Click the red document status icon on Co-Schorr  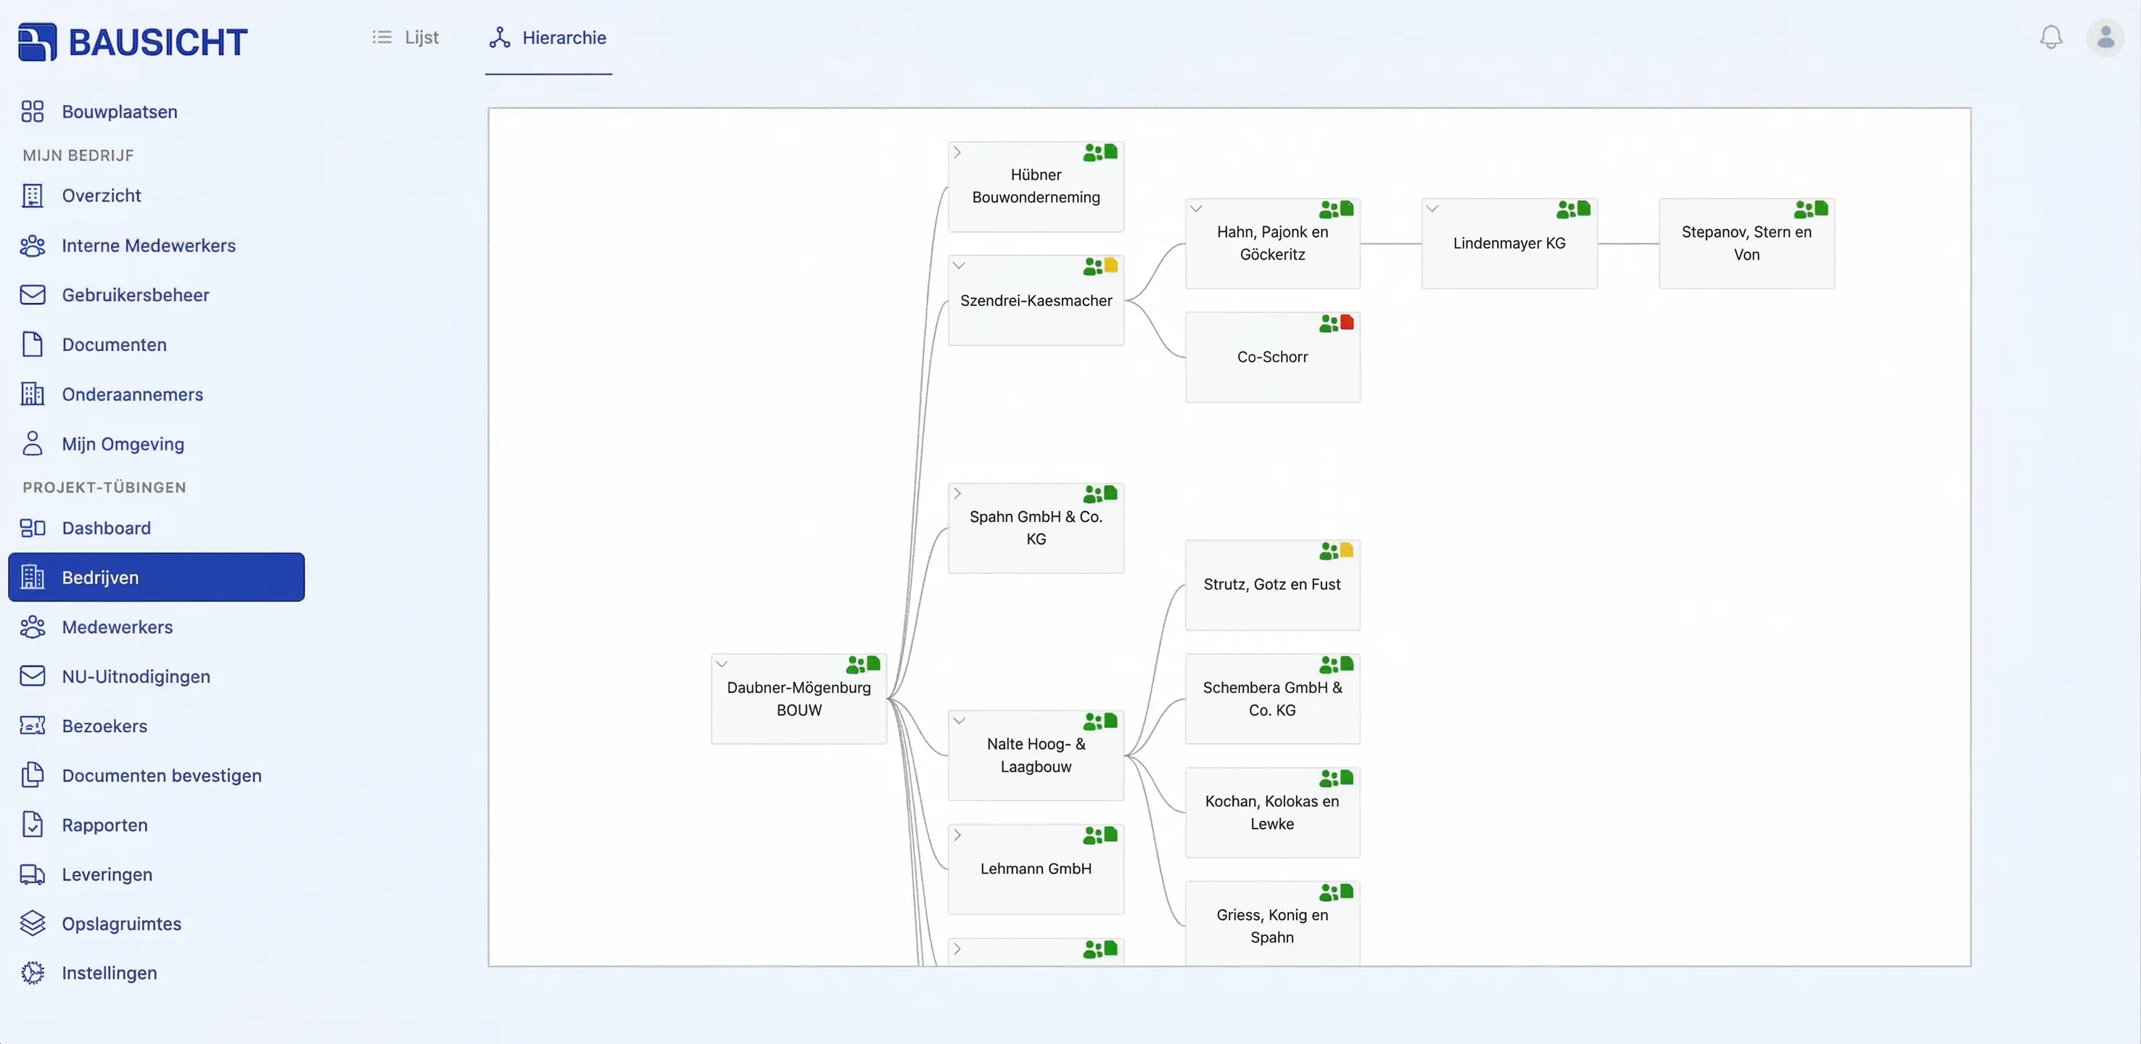[x=1346, y=322]
